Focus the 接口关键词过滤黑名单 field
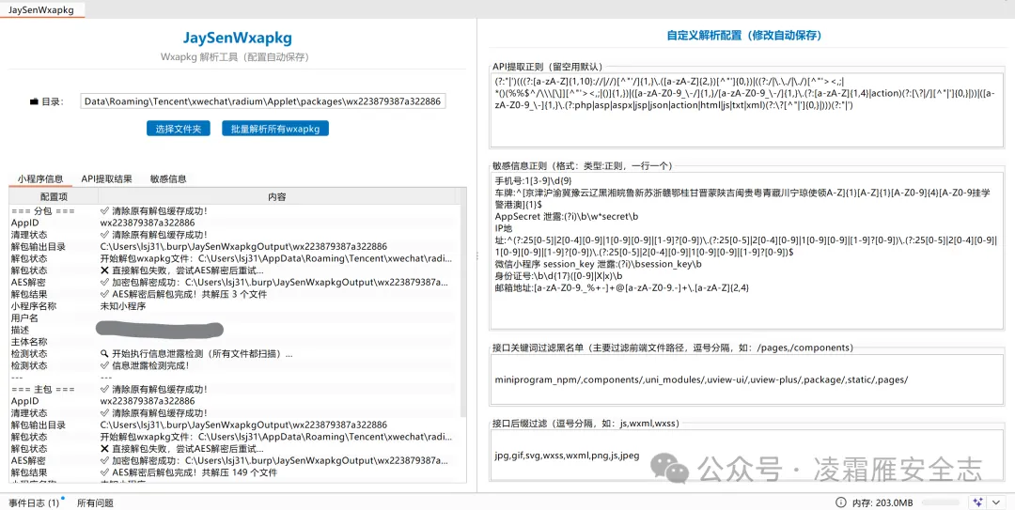 click(747, 379)
